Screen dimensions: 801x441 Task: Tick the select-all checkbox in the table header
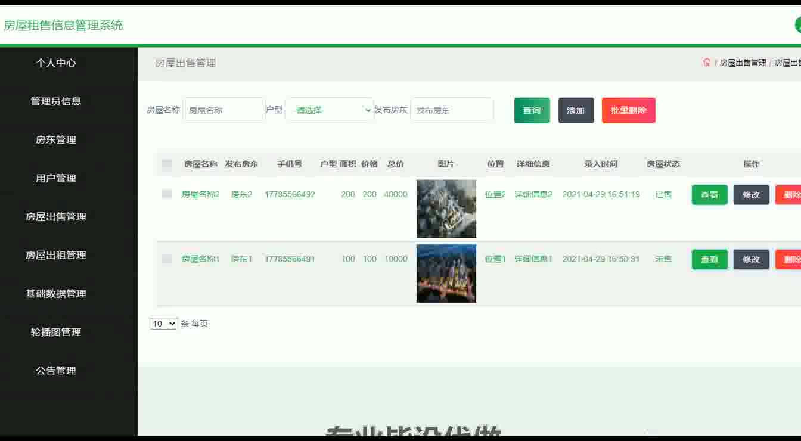[167, 164]
